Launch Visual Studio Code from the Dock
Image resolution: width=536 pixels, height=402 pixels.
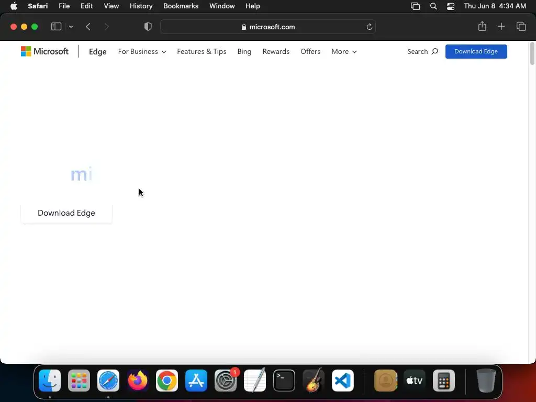(x=343, y=381)
